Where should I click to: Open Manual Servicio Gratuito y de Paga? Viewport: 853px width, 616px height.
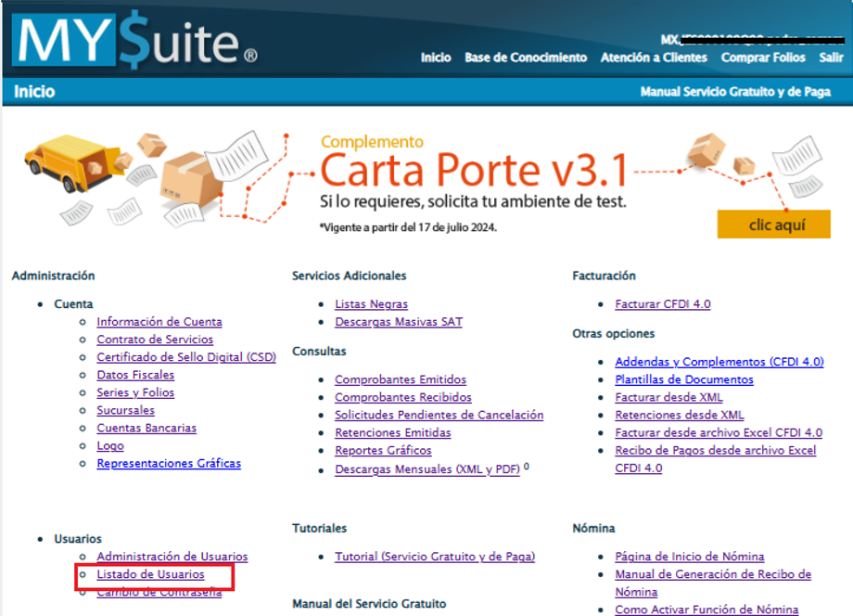point(735,92)
